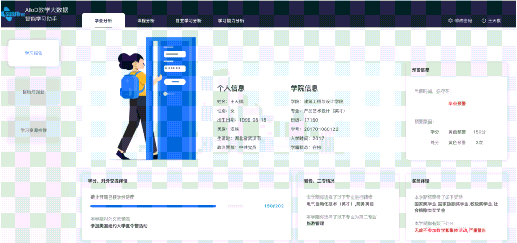Click the 预警信息 panel header
517x243 pixels.
tap(420, 70)
